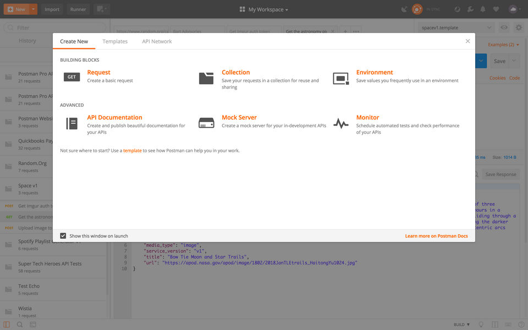Open the spacev1.template environment dropdown

point(457,28)
